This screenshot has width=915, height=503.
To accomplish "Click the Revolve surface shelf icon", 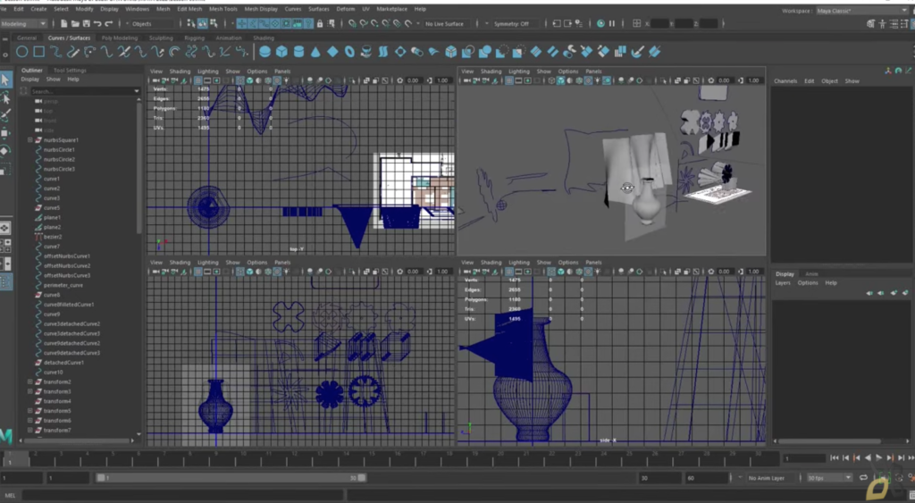I will [x=366, y=52].
